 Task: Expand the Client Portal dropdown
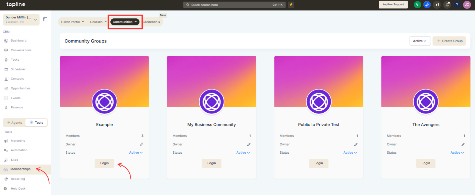pyautogui.click(x=72, y=22)
